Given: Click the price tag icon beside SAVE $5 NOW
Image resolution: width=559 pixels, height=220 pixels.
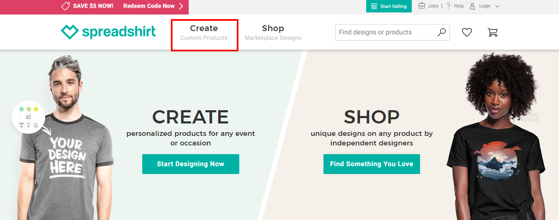Looking at the screenshot, I should [x=65, y=6].
